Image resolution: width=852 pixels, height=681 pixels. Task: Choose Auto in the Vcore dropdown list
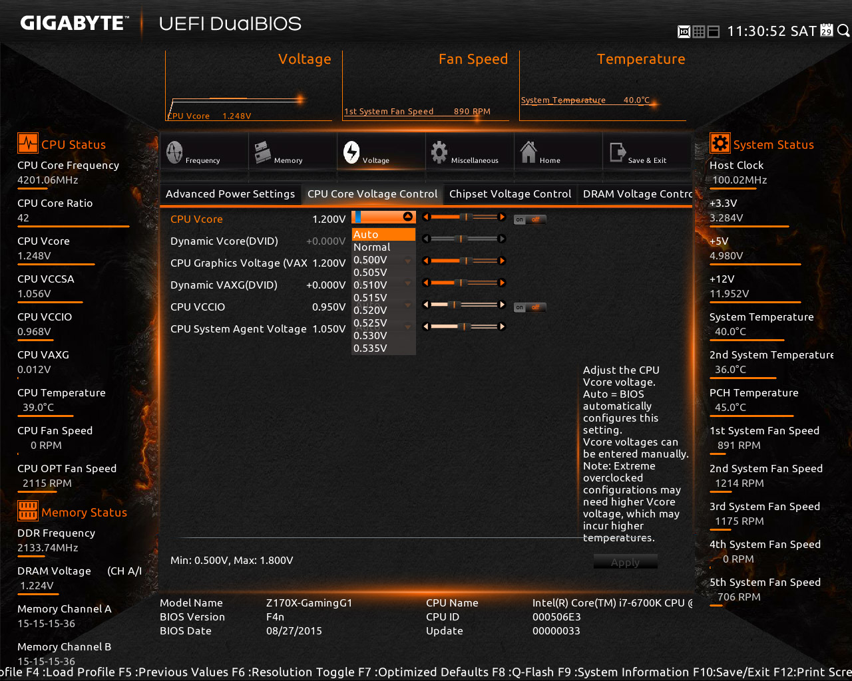click(x=383, y=234)
